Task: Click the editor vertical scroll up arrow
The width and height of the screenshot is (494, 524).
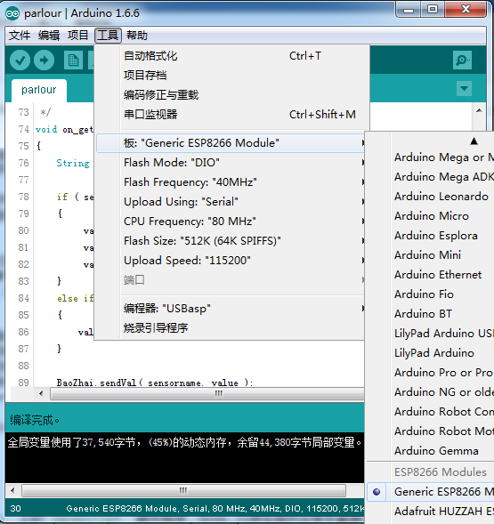Action: (479, 110)
